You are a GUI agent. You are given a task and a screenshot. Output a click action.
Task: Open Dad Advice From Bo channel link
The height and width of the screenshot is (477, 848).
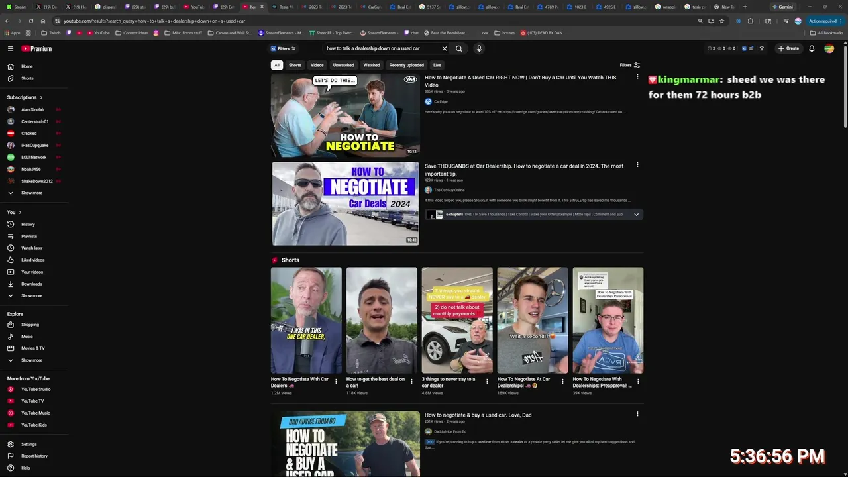450,431
